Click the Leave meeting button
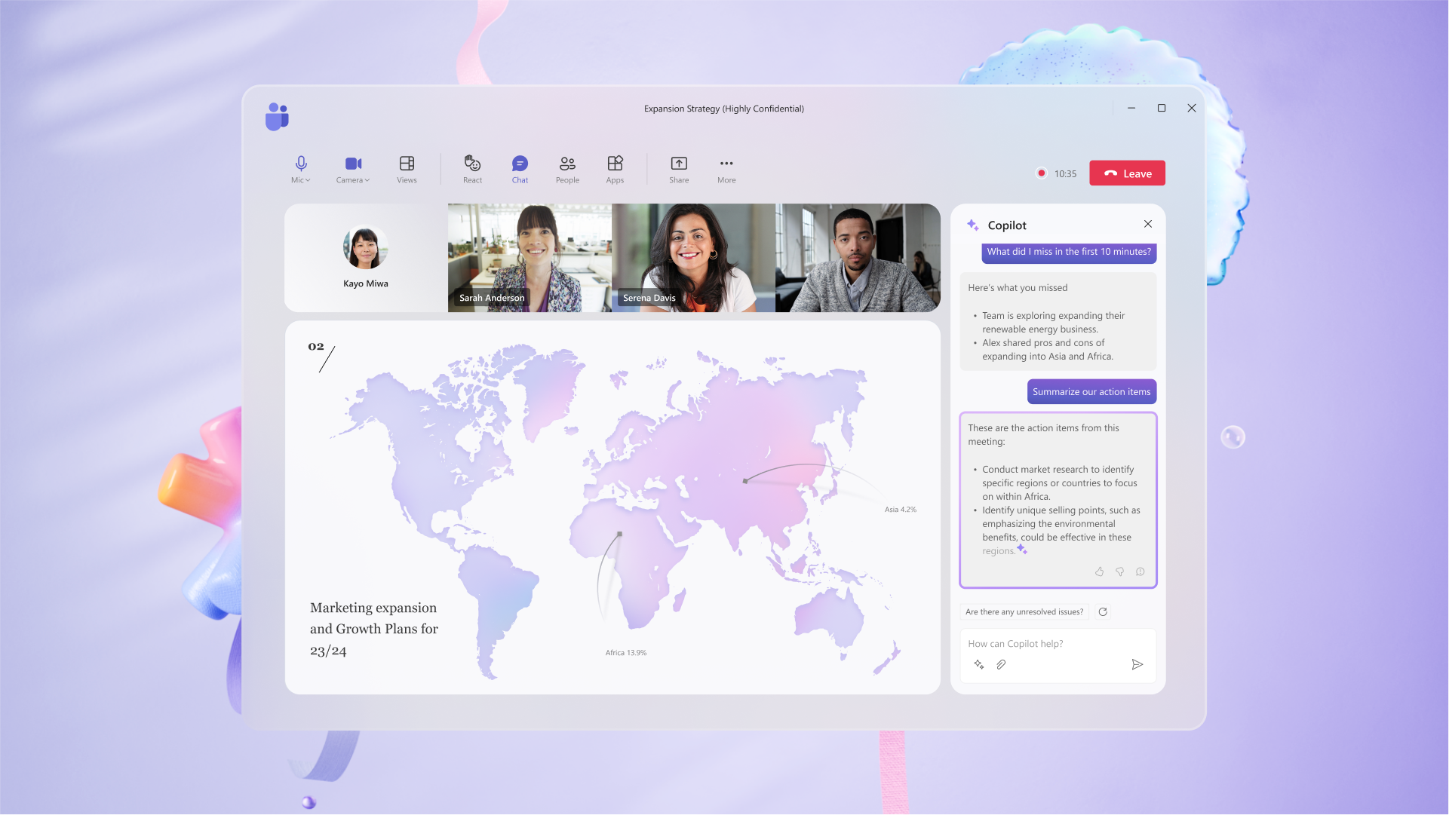The image size is (1449, 815). coord(1128,173)
